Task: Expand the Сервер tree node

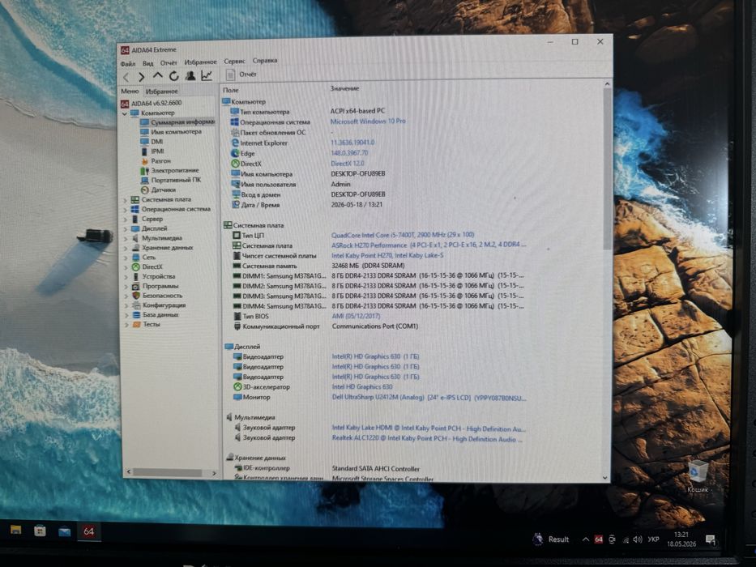Action: 126,219
